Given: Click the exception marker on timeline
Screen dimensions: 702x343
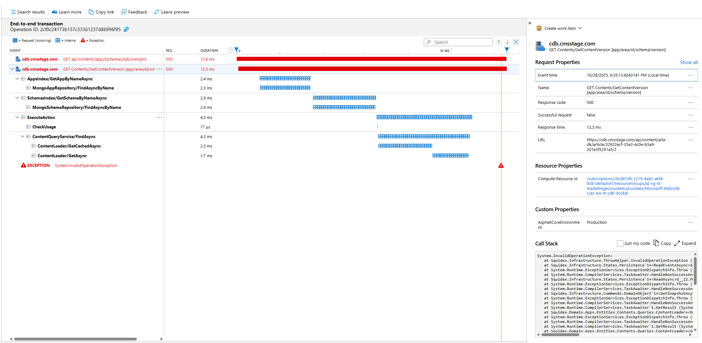Looking at the screenshot, I should tap(501, 166).
